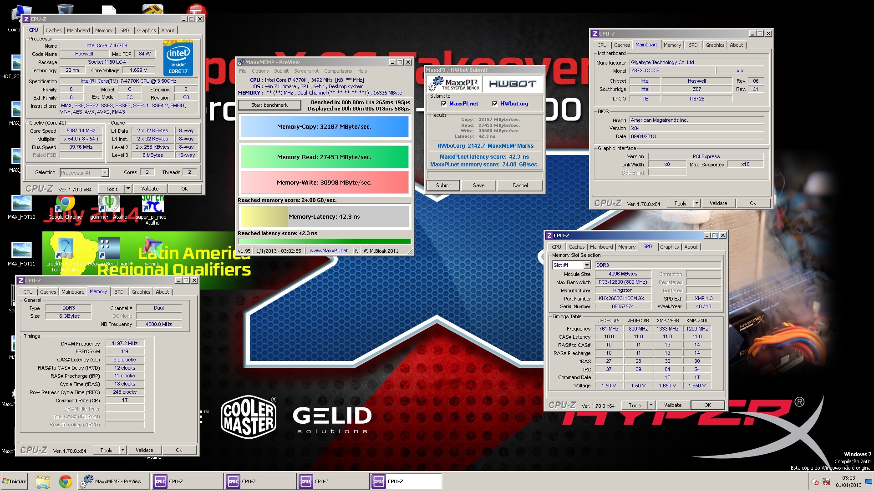Viewport: 874px width, 491px height.
Task: Click Submit in HWbot Submit dialog
Action: pyautogui.click(x=443, y=185)
